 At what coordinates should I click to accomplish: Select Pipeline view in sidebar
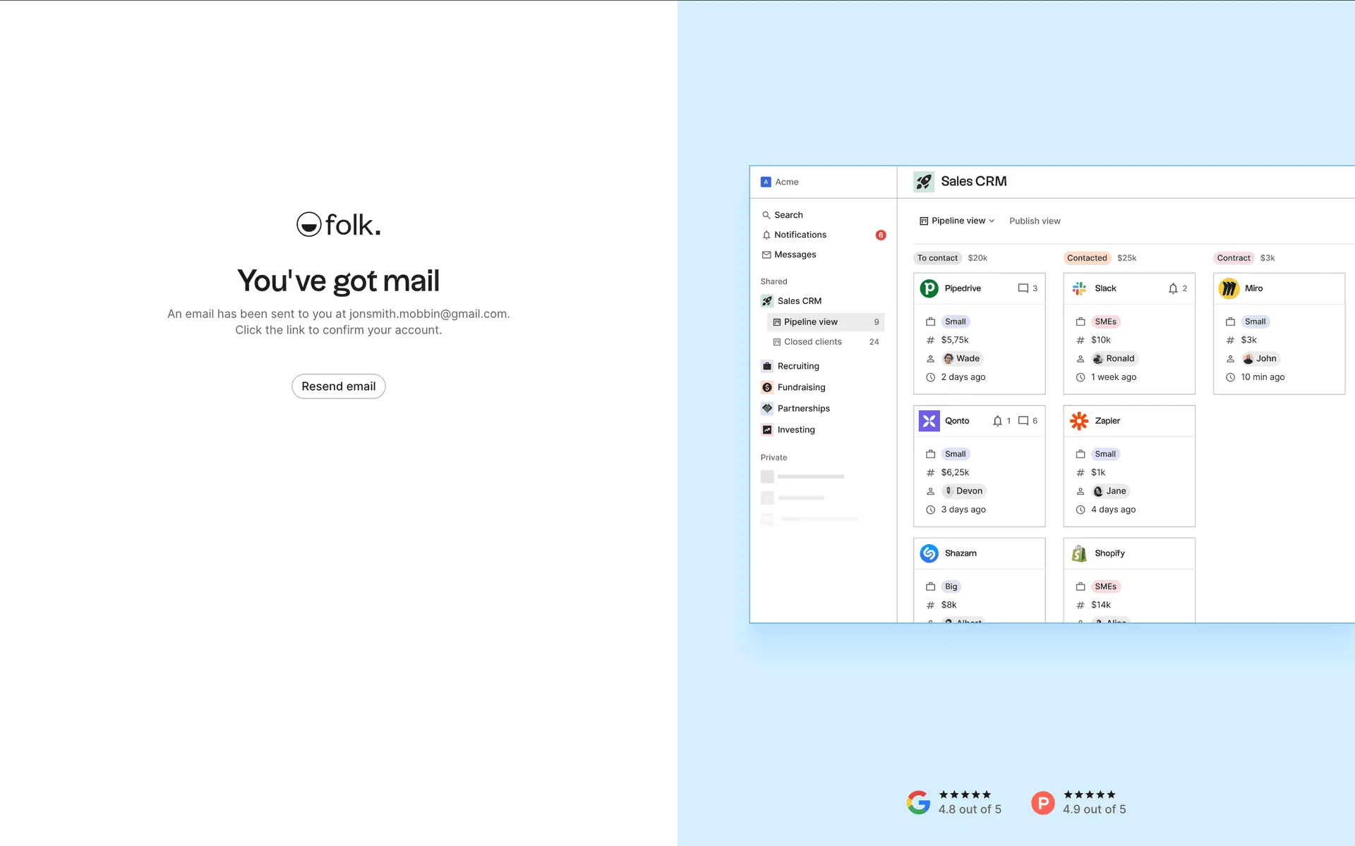(810, 322)
